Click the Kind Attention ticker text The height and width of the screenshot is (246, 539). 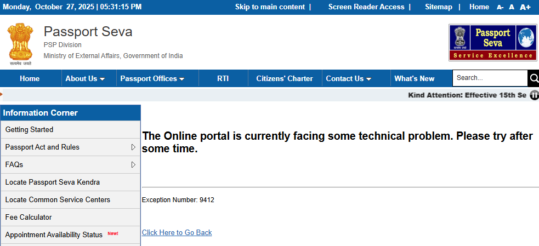click(x=467, y=95)
